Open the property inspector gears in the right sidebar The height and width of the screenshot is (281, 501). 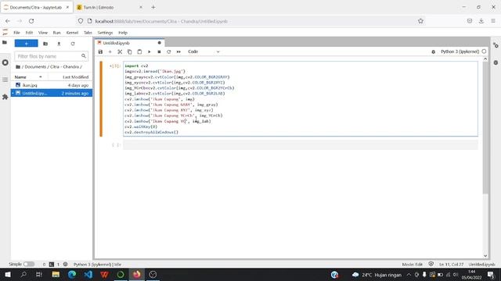click(496, 45)
